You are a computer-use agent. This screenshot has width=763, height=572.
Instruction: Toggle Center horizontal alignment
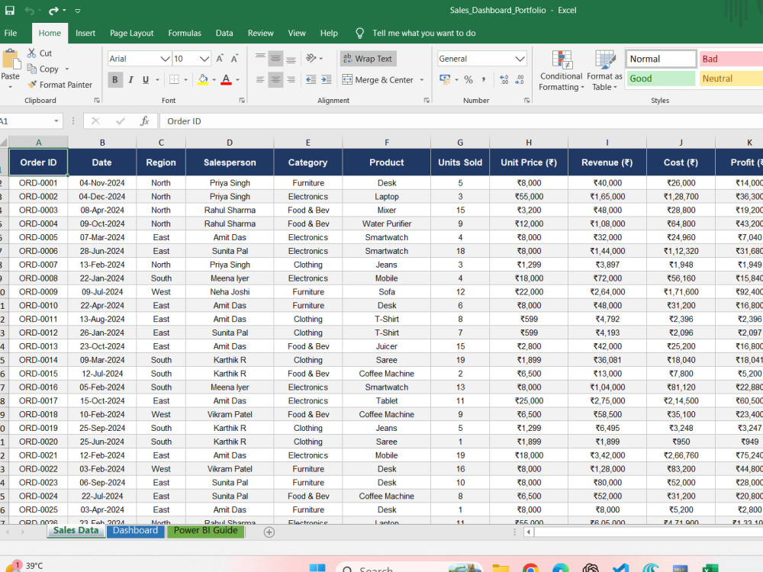click(275, 79)
